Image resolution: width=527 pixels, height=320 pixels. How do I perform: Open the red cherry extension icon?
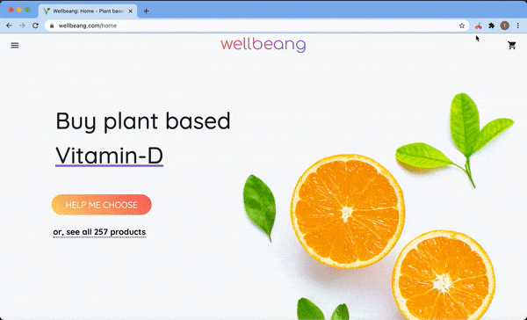[x=479, y=25]
